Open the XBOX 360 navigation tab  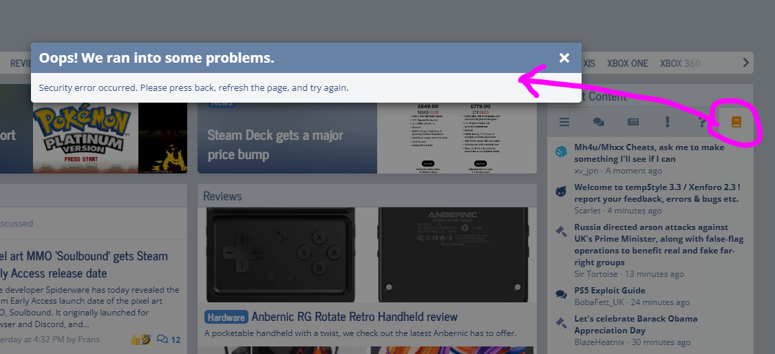680,63
